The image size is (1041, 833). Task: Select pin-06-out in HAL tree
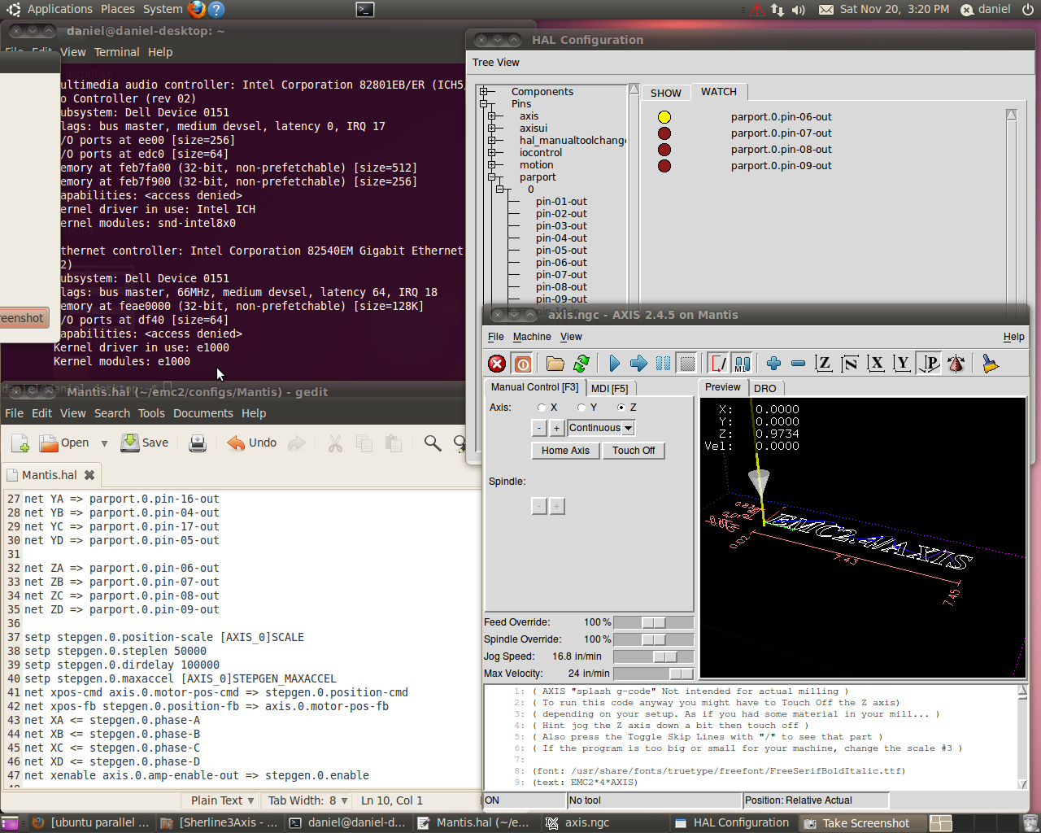tap(561, 263)
